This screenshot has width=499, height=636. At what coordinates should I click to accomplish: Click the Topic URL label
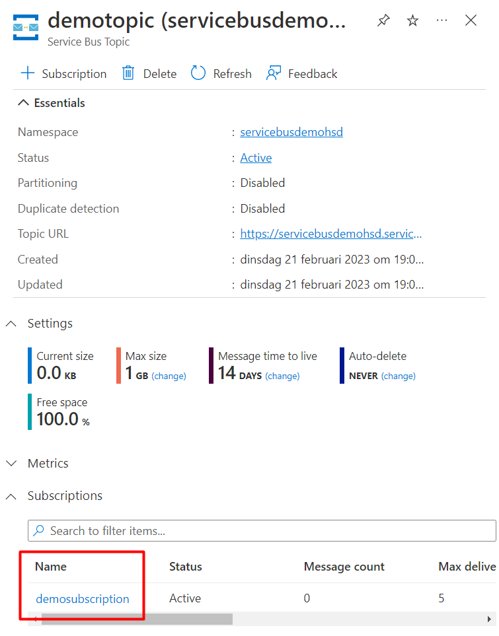click(x=43, y=234)
